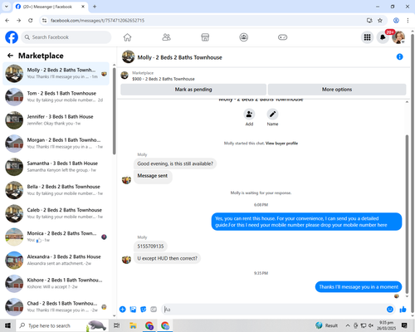Choose a GIF icon in composer
Screen dimensions: 415x332
pos(154,310)
